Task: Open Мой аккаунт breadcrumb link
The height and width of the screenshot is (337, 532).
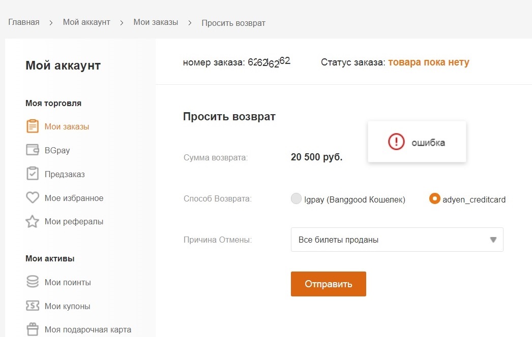Action: (86, 22)
